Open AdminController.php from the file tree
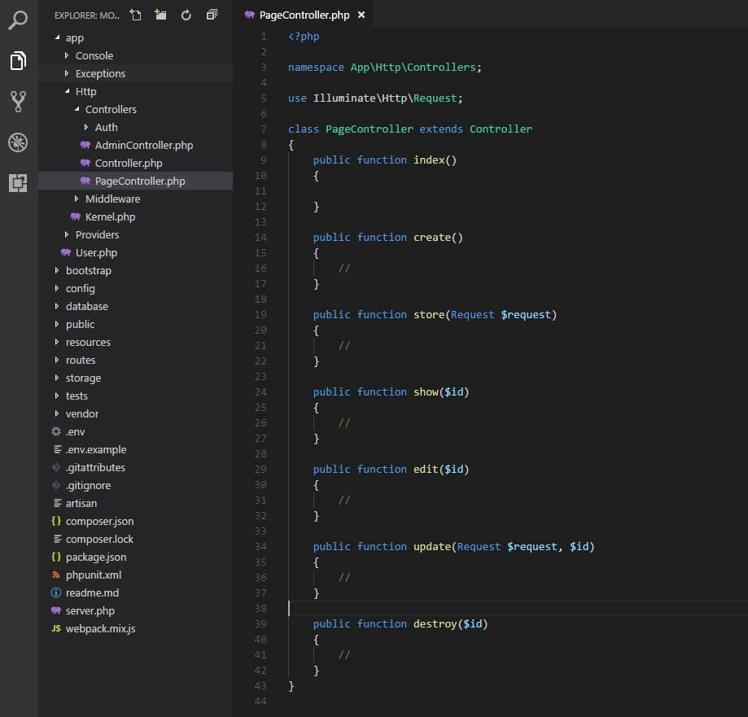Viewport: 748px width, 717px height. (x=143, y=145)
